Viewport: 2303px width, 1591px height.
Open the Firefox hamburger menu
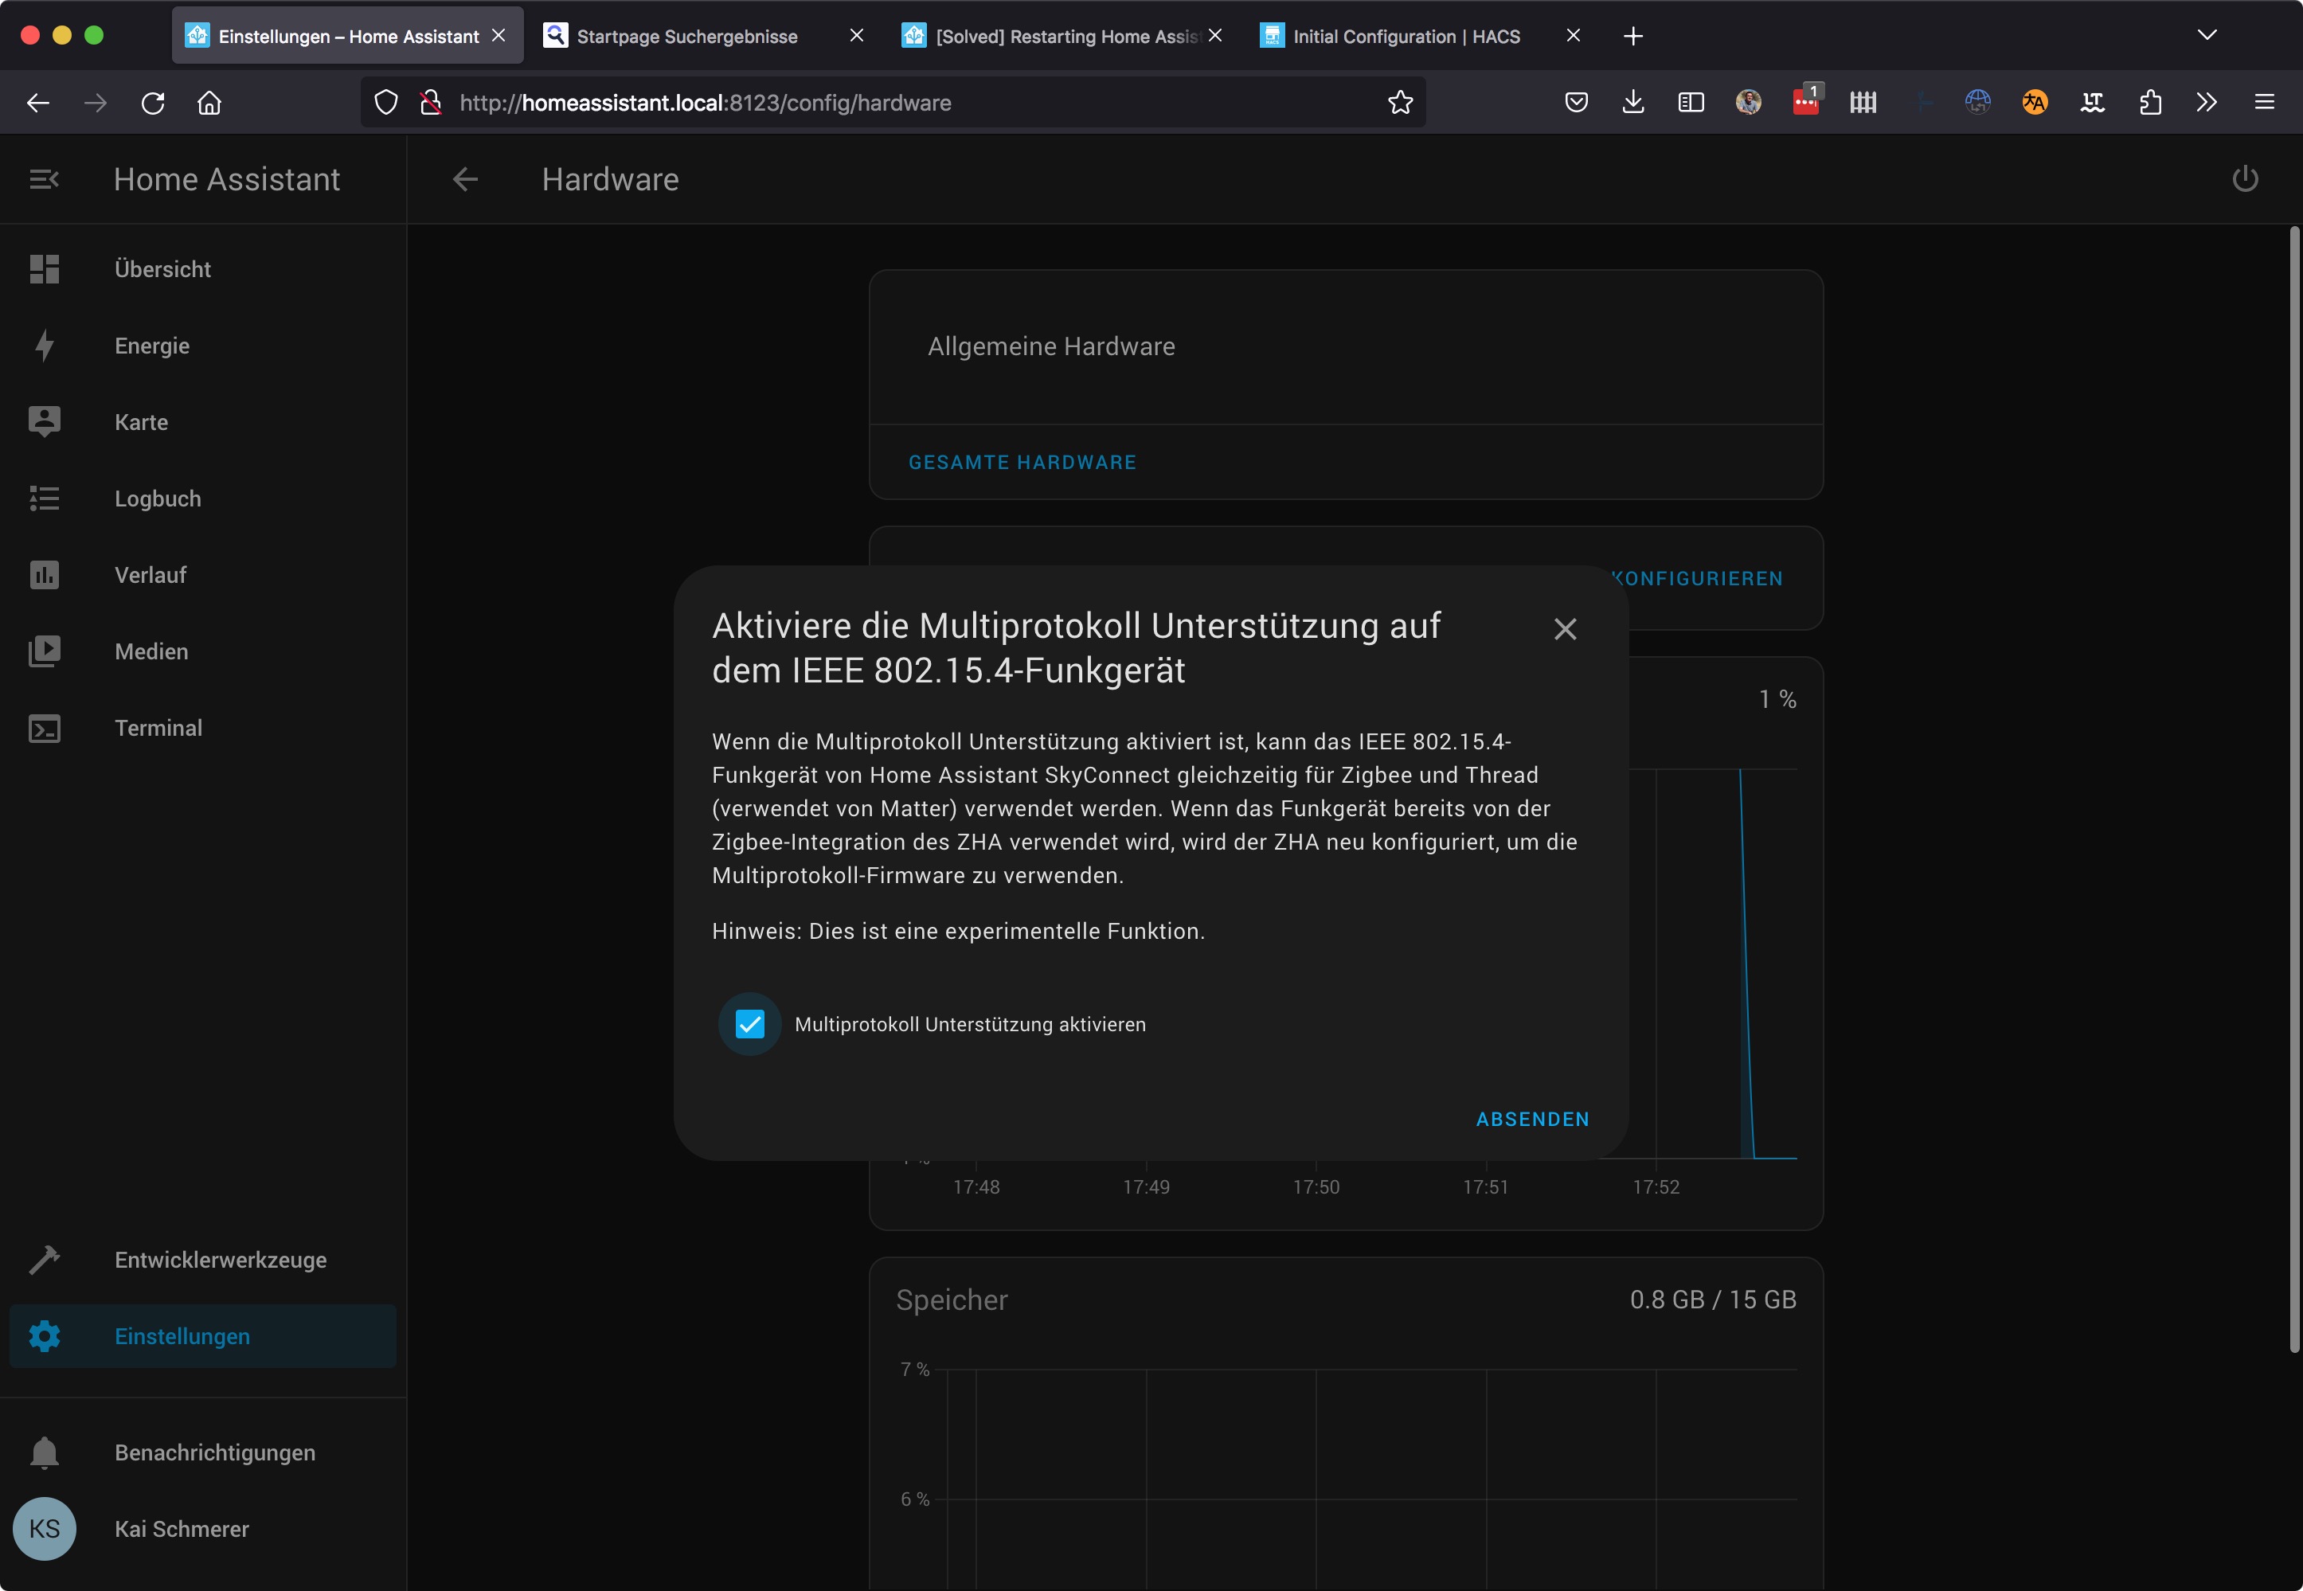point(2263,103)
